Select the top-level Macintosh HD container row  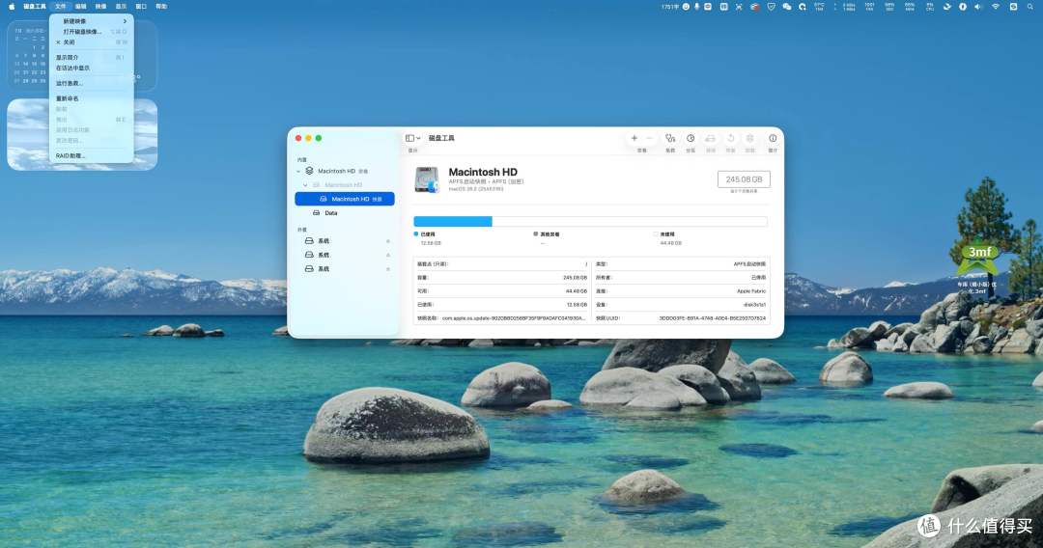[x=345, y=172]
